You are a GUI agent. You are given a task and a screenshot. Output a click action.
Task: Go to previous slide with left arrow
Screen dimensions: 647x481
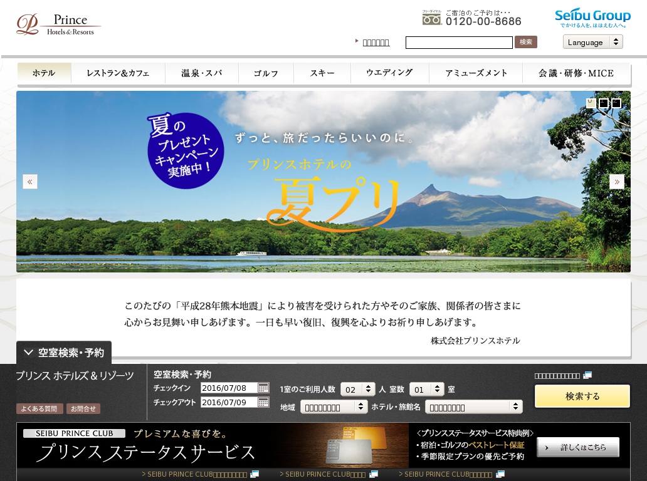pos(29,182)
